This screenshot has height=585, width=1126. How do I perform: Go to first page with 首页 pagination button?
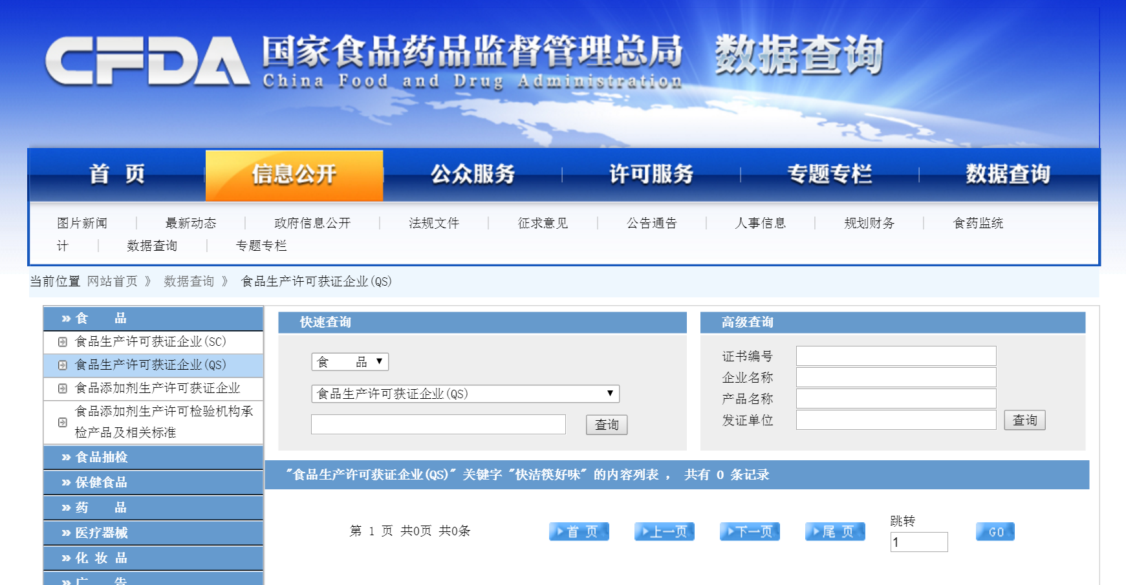point(579,531)
